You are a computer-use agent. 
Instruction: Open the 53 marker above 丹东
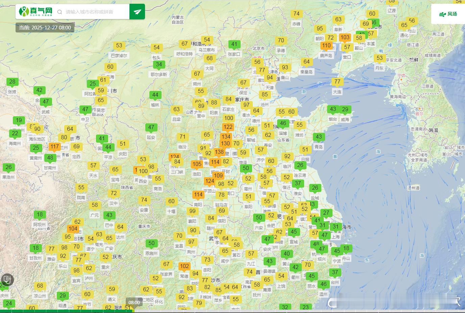click(380, 58)
